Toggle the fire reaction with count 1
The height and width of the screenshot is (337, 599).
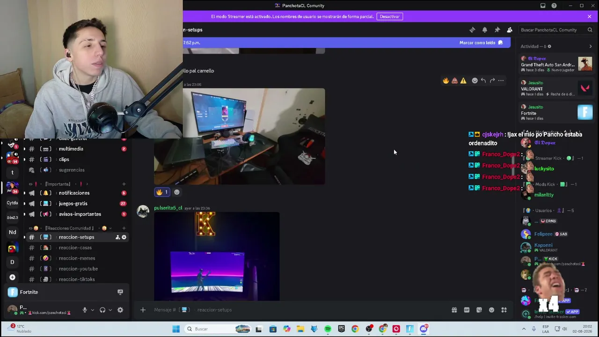[x=162, y=192]
